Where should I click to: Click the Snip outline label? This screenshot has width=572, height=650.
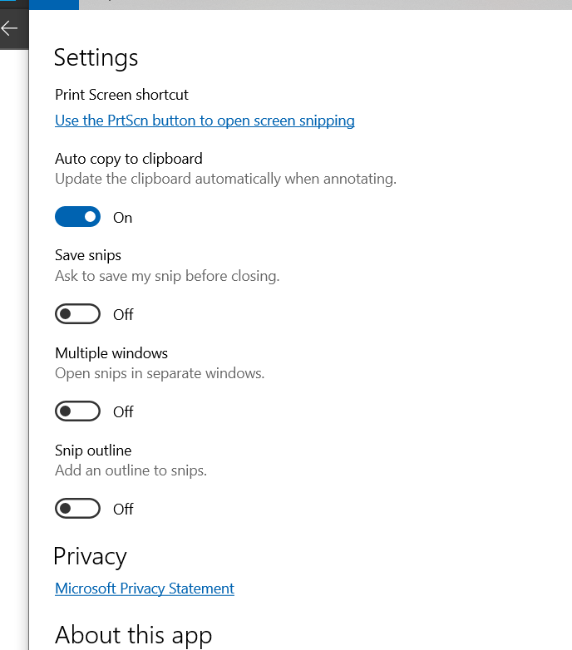(93, 451)
